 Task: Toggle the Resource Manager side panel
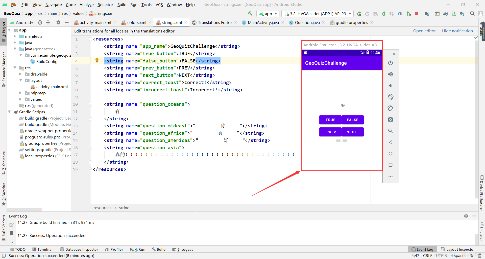click(x=4, y=69)
